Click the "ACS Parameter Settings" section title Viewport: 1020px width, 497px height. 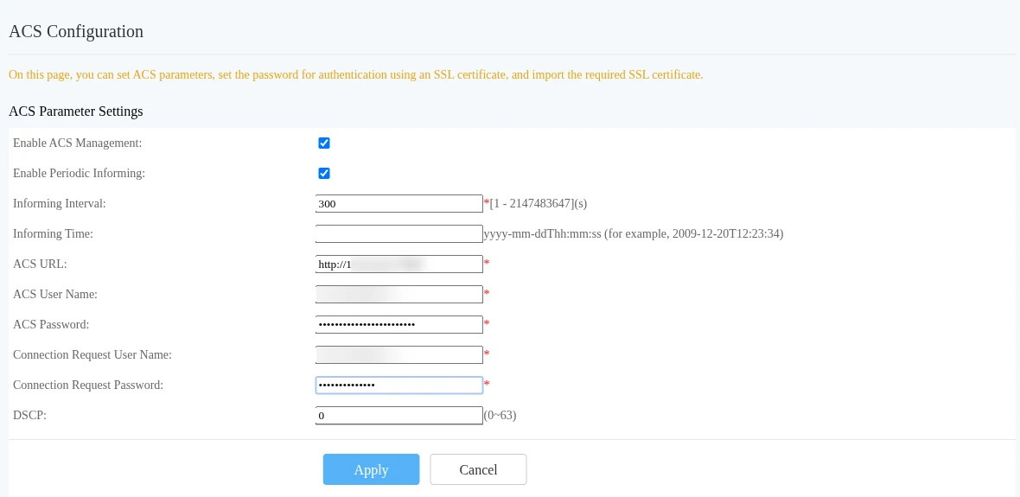(76, 112)
